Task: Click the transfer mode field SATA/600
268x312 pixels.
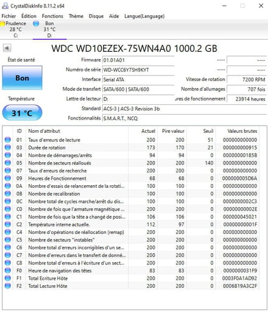Action: (138, 89)
